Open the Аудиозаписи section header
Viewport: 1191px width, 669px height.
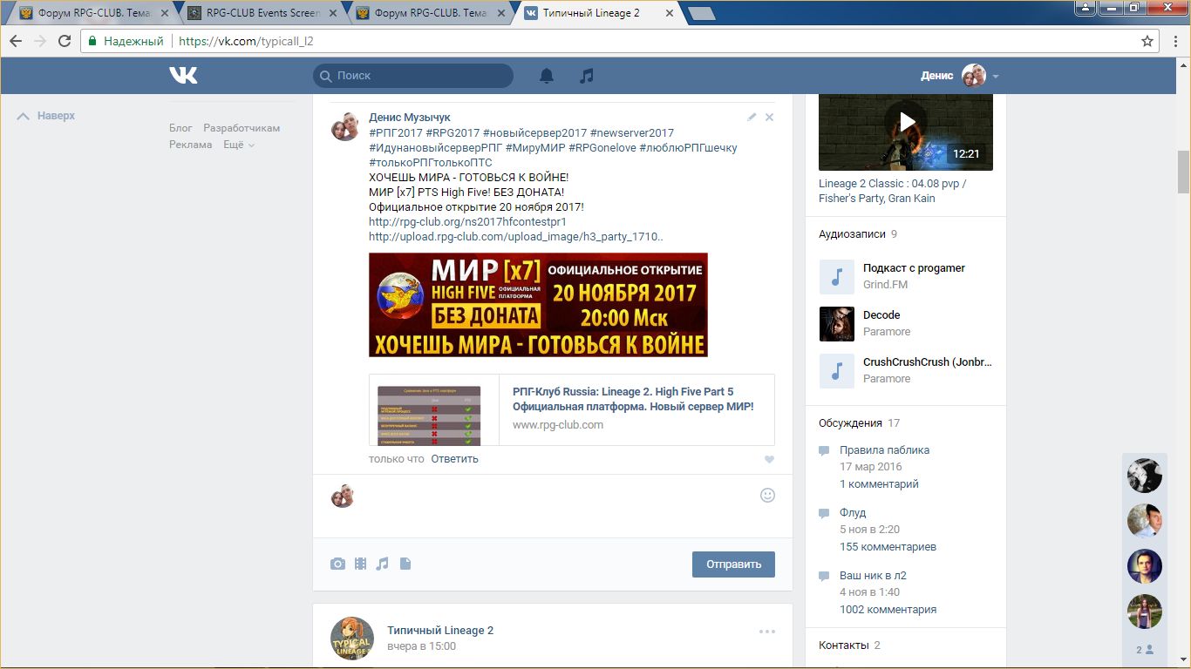pos(852,234)
